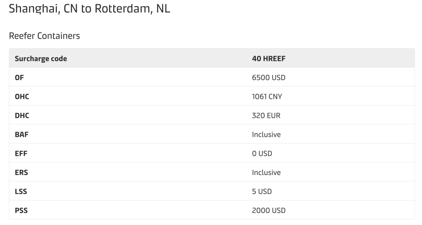Click the Shanghai to Rotterdam route heading
The height and width of the screenshot is (225, 422).
[x=89, y=8]
